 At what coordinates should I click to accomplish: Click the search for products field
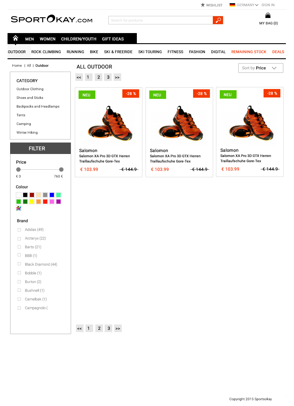coord(161,20)
